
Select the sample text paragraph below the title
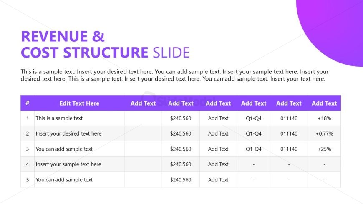click(174, 75)
